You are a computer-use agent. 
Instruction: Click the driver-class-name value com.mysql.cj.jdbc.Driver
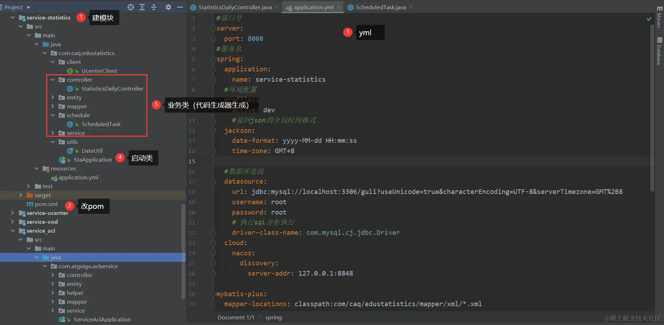(353, 233)
